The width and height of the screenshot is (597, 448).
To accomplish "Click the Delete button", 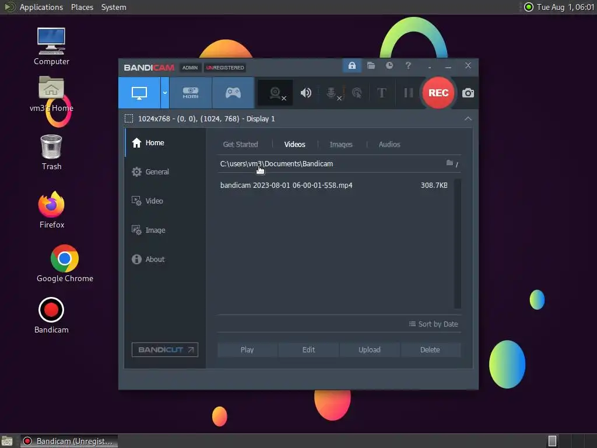I will pyautogui.click(x=430, y=350).
